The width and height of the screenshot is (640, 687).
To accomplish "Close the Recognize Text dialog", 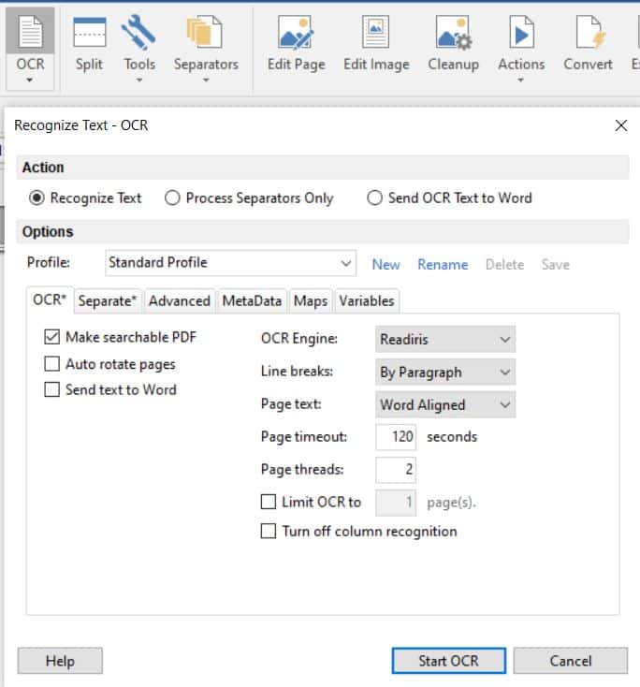I will pyautogui.click(x=620, y=125).
